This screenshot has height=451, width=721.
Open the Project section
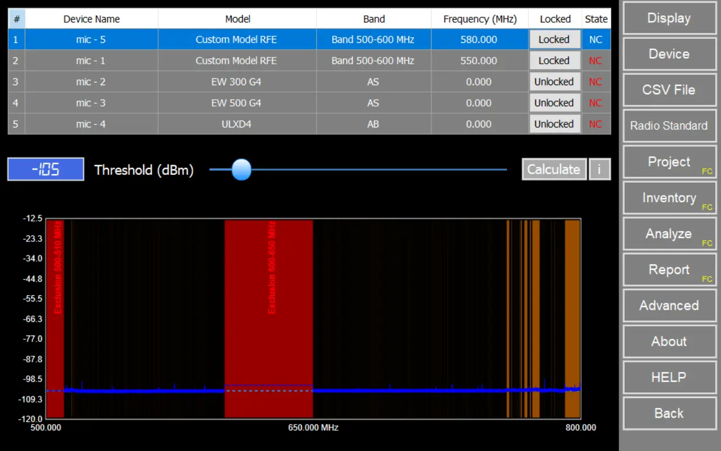click(669, 162)
